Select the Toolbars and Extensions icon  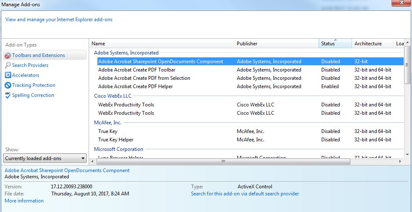[x=8, y=55]
